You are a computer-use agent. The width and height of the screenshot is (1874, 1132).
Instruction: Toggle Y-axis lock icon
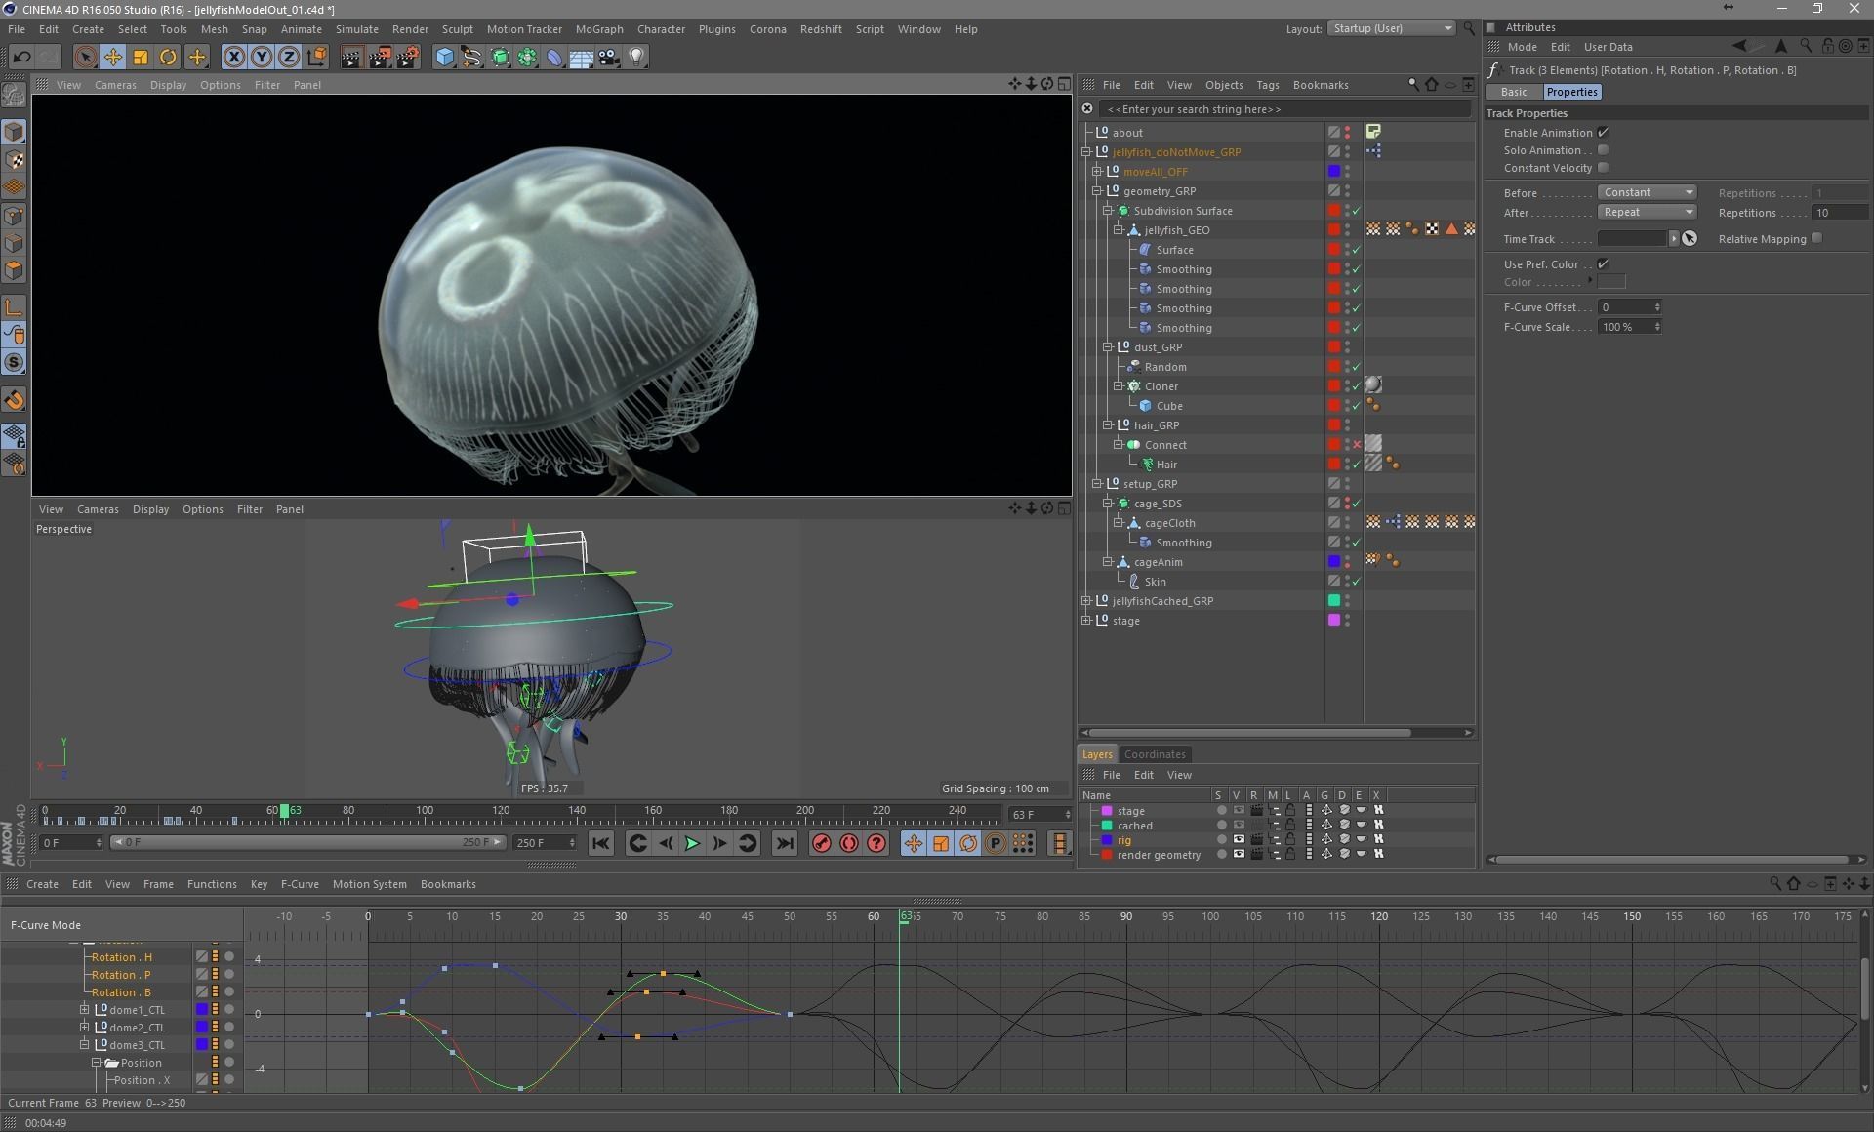[x=262, y=57]
